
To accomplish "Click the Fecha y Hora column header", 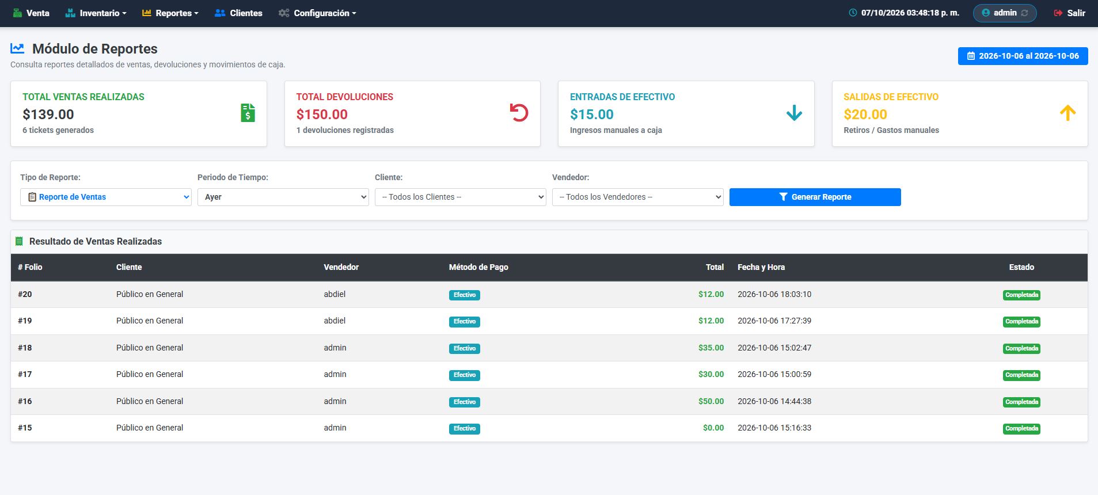I will [x=761, y=267].
